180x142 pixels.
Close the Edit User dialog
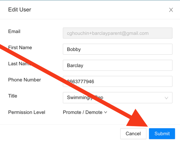point(171,10)
